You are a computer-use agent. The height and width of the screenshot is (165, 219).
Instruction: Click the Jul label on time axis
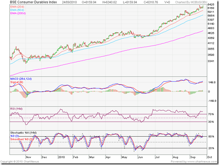(157, 157)
